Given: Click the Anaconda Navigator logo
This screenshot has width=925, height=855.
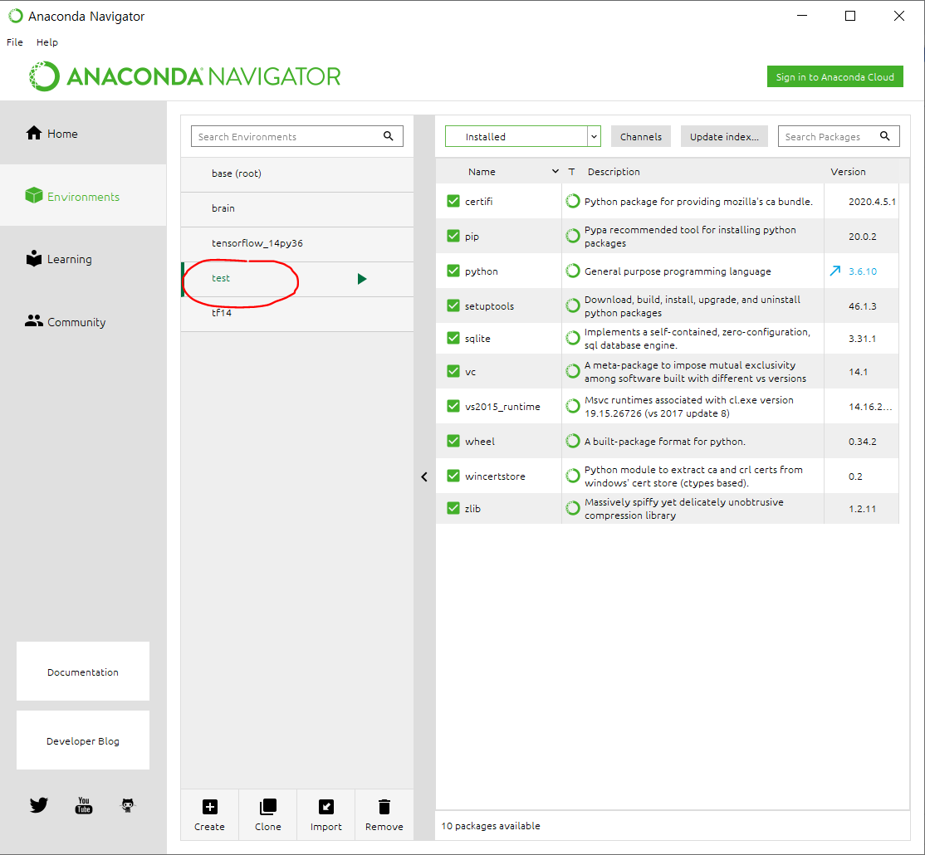Looking at the screenshot, I should [184, 76].
